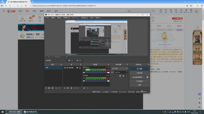204x114 pixels.
Task: Toggle lock on 显示器采集 source
Action: [80, 68]
